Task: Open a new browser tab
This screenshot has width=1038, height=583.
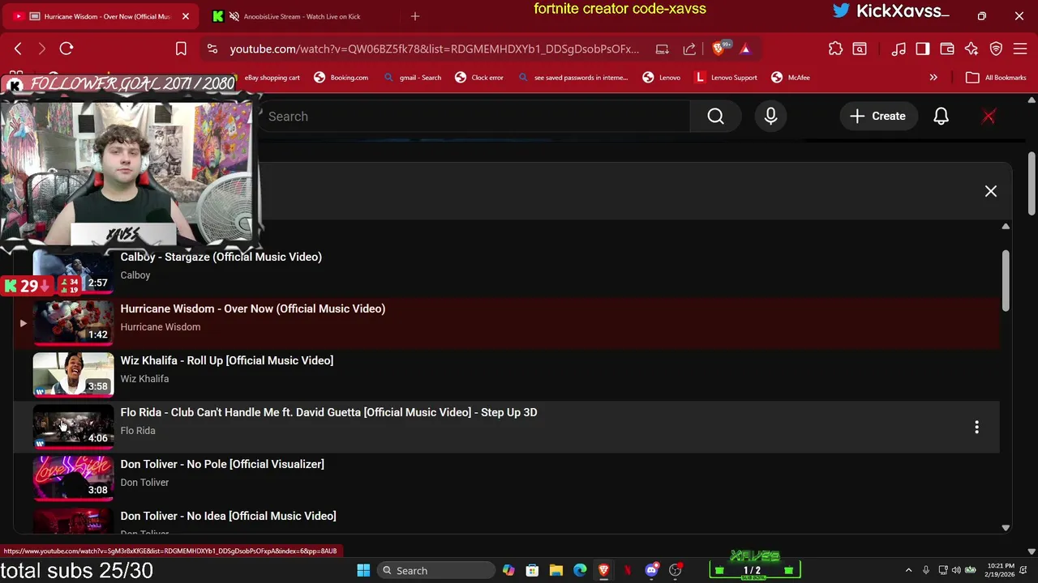Action: click(x=415, y=16)
